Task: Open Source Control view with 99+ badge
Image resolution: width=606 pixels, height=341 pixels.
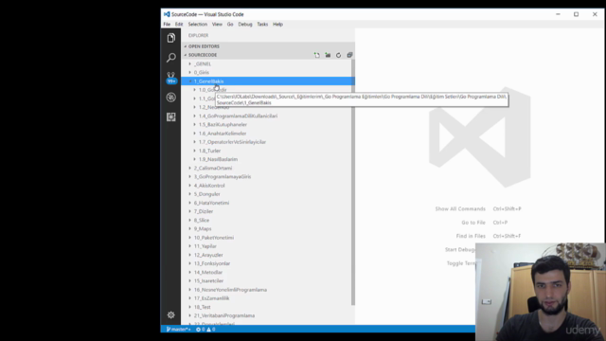Action: pyautogui.click(x=170, y=78)
